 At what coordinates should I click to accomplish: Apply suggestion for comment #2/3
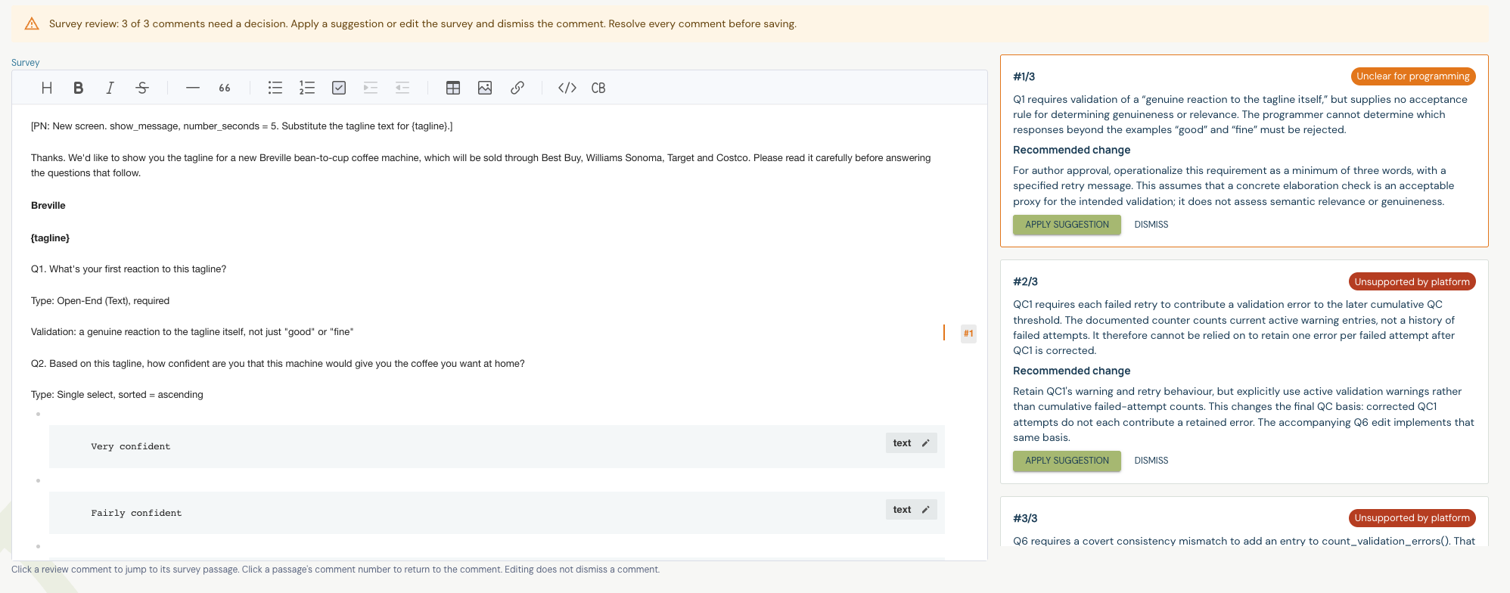[1067, 461]
